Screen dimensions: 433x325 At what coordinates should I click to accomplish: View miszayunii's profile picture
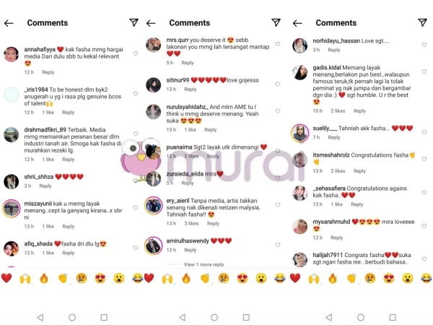pos(12,209)
